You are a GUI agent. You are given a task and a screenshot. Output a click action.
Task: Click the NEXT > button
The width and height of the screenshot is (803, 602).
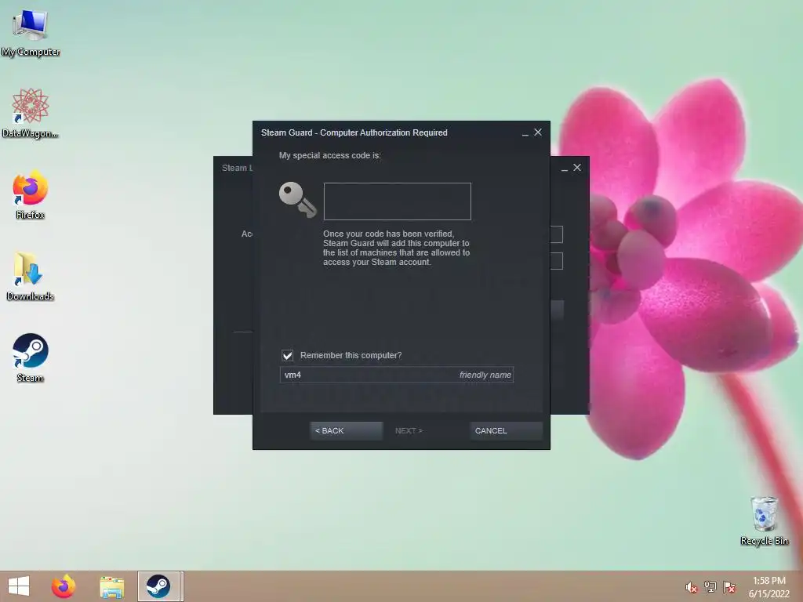pyautogui.click(x=409, y=430)
